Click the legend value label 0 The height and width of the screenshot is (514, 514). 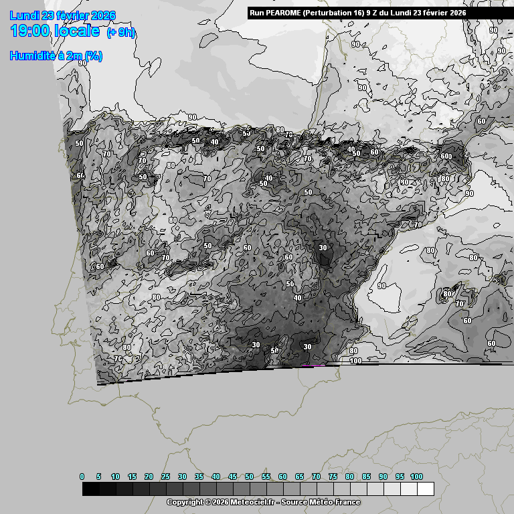click(x=82, y=477)
